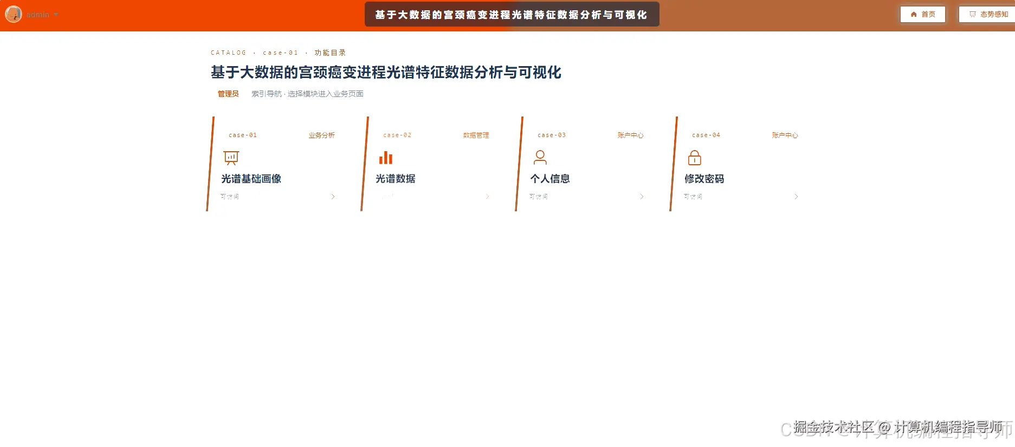Image resolution: width=1015 pixels, height=447 pixels.
Task: Click the case-02 label
Action: pos(397,135)
